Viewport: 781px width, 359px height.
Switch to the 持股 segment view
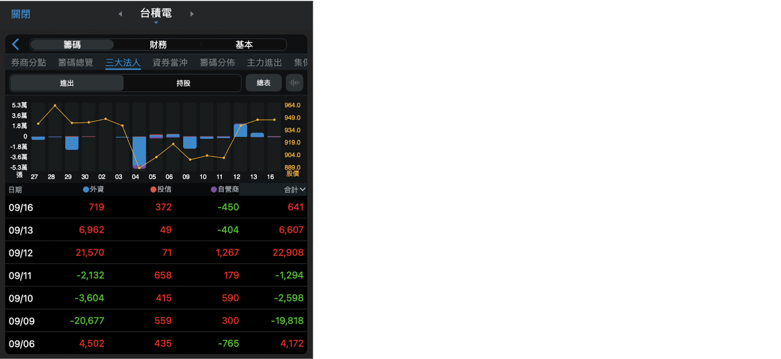tap(183, 83)
